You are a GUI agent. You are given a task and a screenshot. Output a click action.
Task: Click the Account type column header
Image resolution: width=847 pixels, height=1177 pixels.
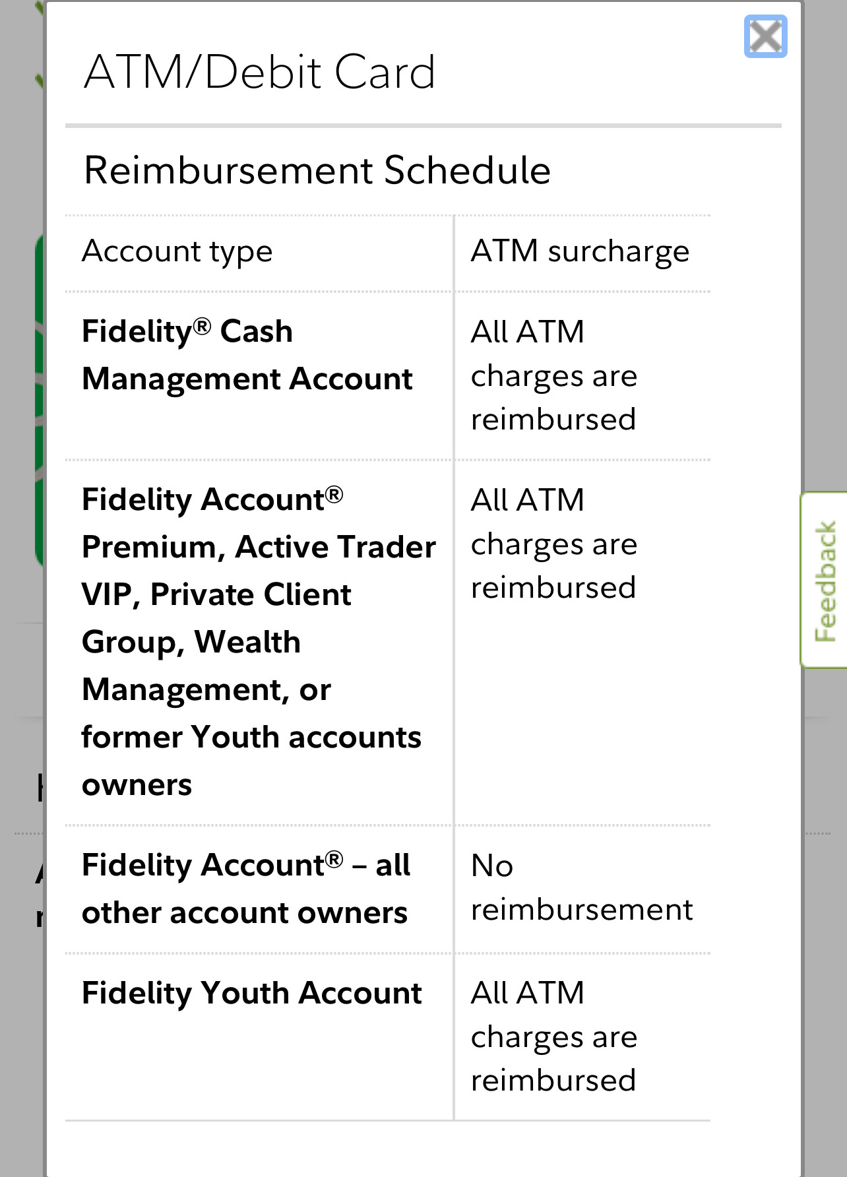(177, 251)
